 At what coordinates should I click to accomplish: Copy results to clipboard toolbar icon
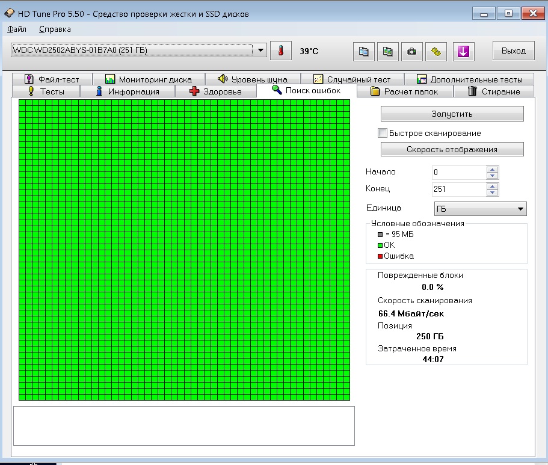(363, 51)
